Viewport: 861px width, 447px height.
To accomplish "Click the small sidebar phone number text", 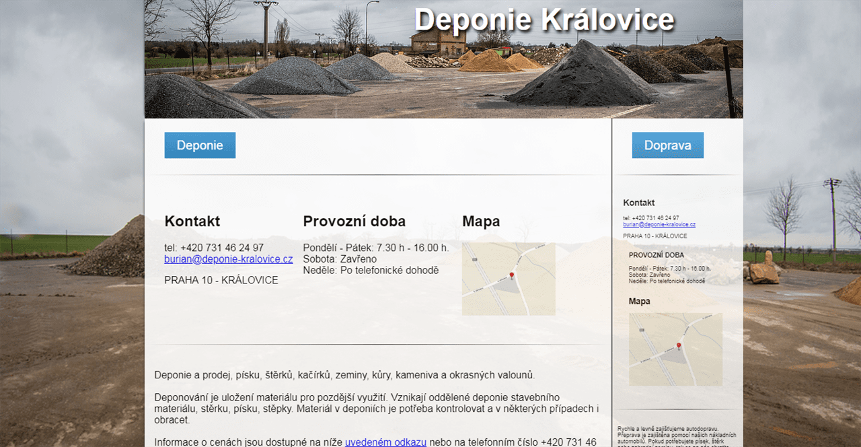I will point(651,218).
